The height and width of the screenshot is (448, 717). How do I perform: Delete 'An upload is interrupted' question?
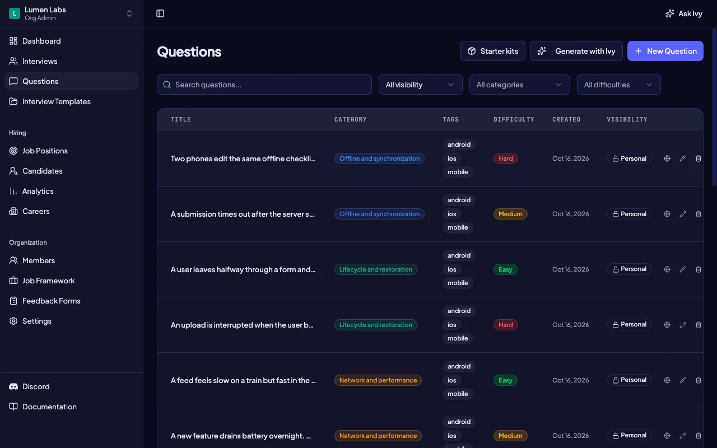(699, 325)
